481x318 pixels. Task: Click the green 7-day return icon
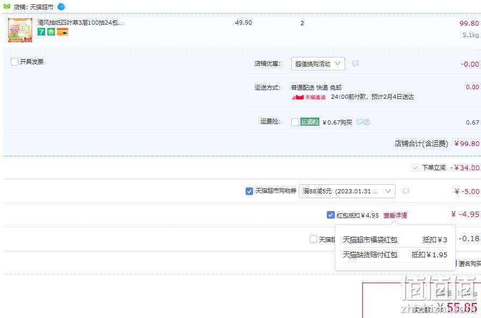tap(41, 32)
